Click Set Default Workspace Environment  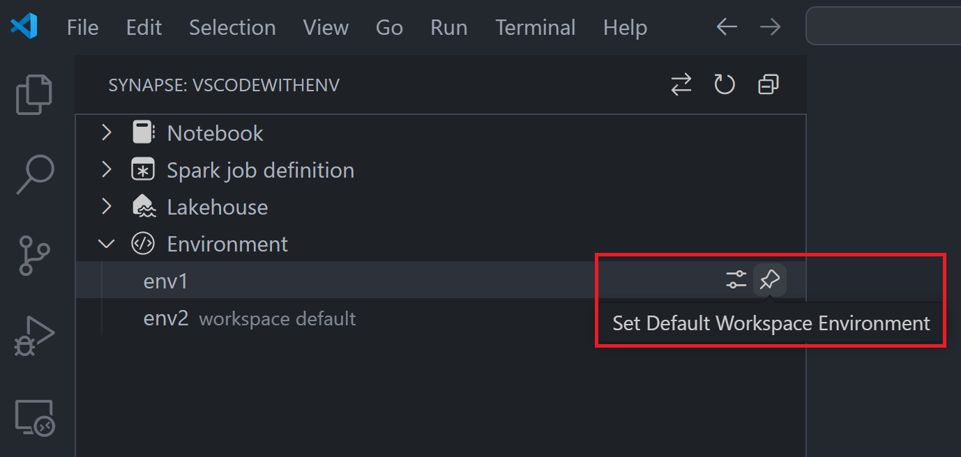tap(770, 323)
